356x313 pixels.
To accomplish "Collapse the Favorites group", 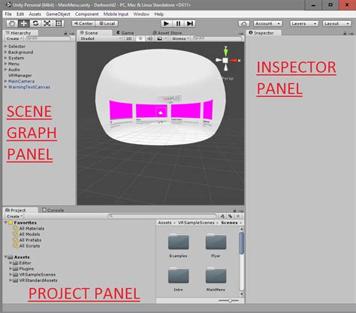I will pyautogui.click(x=5, y=222).
